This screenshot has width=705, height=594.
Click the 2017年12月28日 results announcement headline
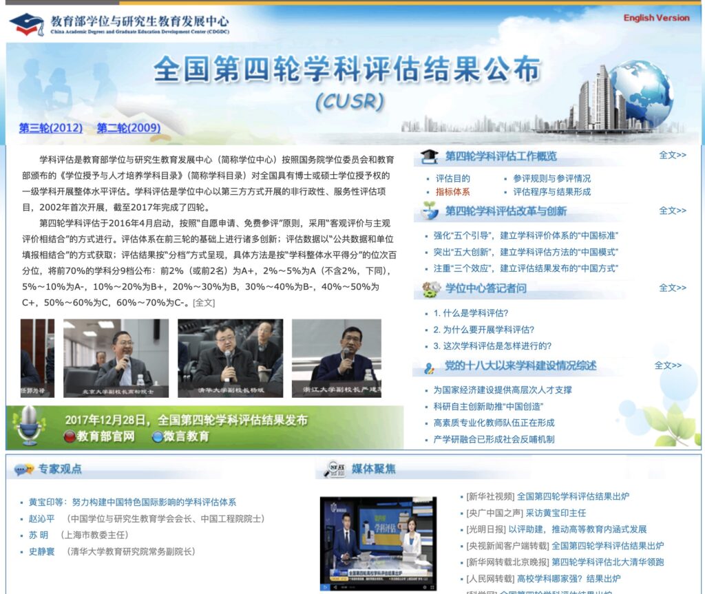[186, 420]
